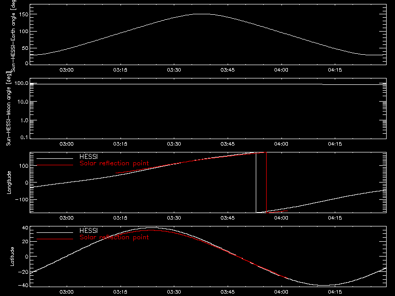Click the 1.0 tick of Moon angle plot
395x296 pixels.
point(24,120)
